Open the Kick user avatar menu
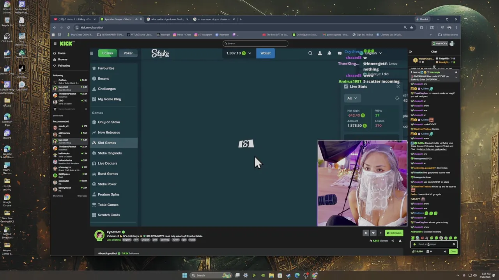 coord(452,44)
